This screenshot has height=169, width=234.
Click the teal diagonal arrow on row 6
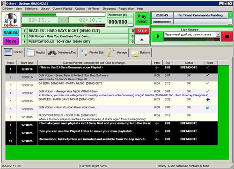[x=208, y=108]
